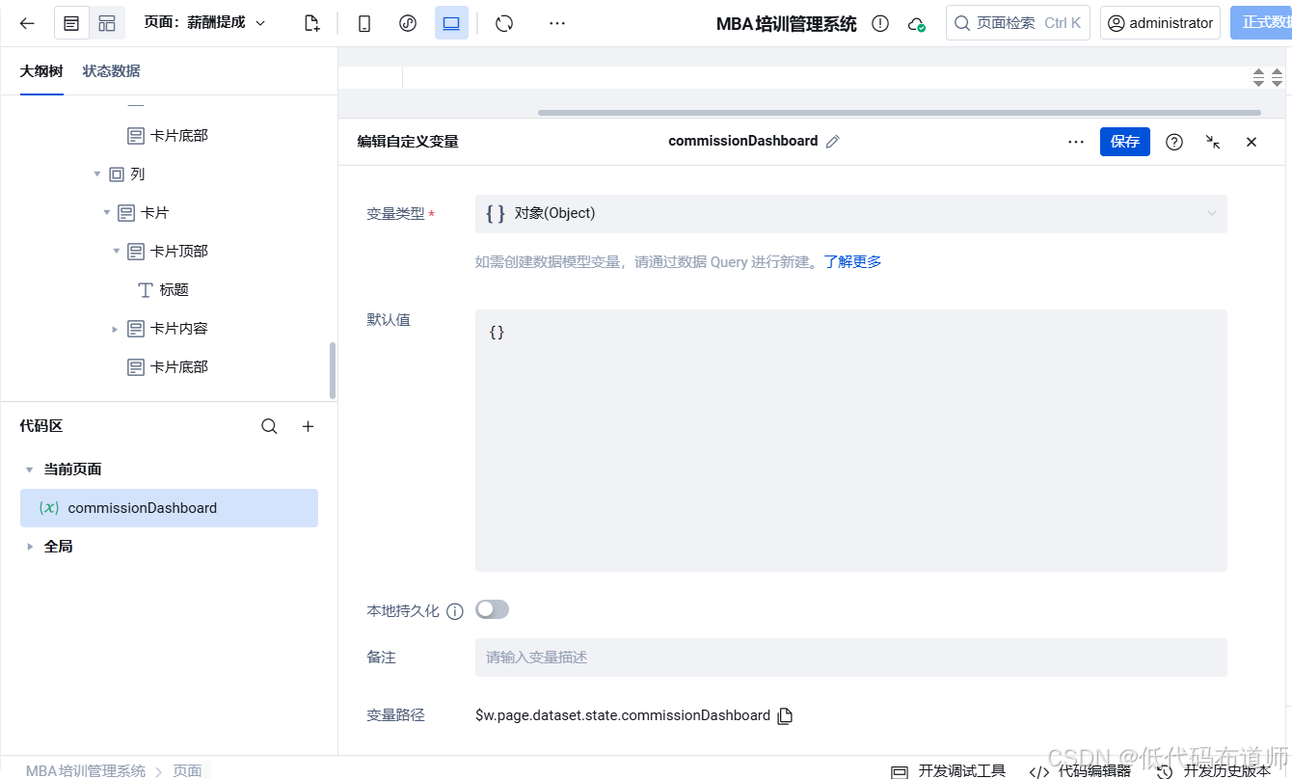Toggle the 本地持久化 switch
This screenshot has height=779, width=1292.
pos(492,609)
